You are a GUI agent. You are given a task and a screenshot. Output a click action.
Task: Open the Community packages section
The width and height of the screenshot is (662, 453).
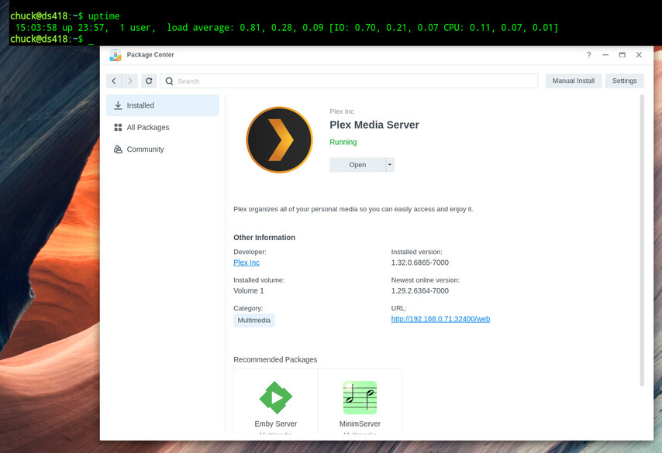click(x=163, y=149)
